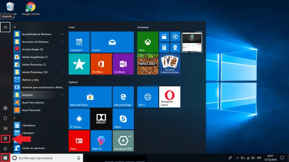
Task: Open the Settings gear in sidebar
Action: coord(5,139)
